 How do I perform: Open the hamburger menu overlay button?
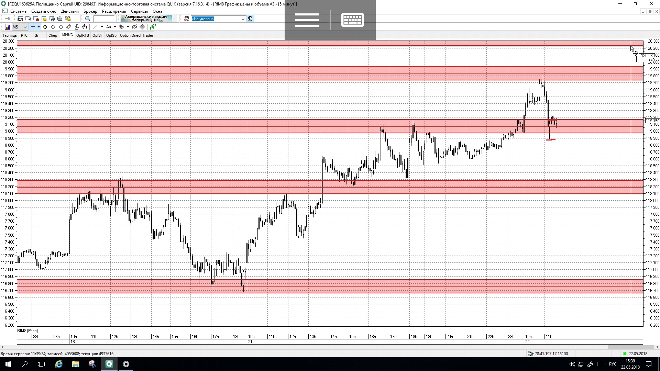[x=307, y=20]
